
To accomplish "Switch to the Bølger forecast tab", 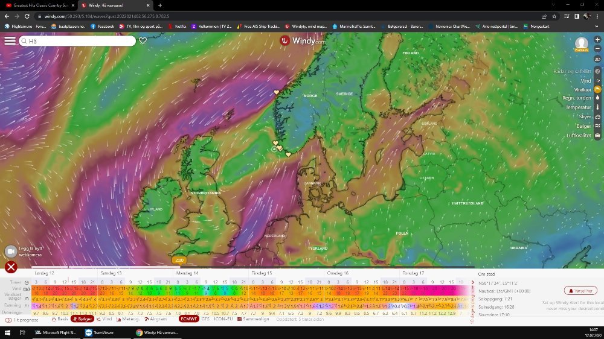I will point(82,319).
